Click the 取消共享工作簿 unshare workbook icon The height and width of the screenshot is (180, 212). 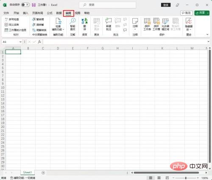[x=176, y=21]
